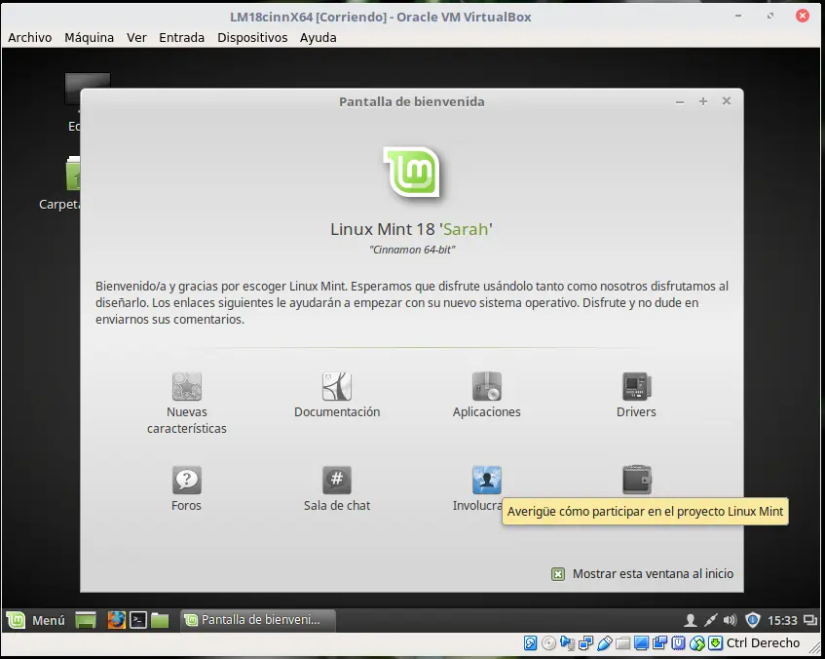Click the Nuevas características label

click(187, 420)
